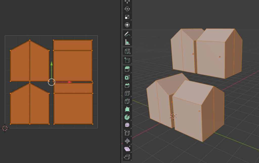
Task: Select the Poly Build tool
Action: (127, 109)
